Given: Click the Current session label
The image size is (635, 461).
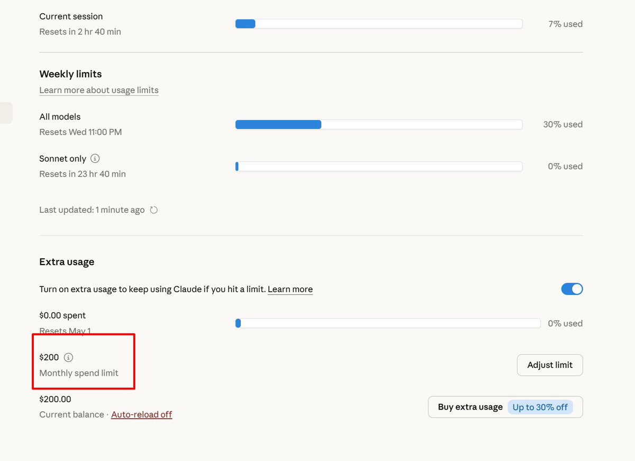Looking at the screenshot, I should pyautogui.click(x=71, y=16).
